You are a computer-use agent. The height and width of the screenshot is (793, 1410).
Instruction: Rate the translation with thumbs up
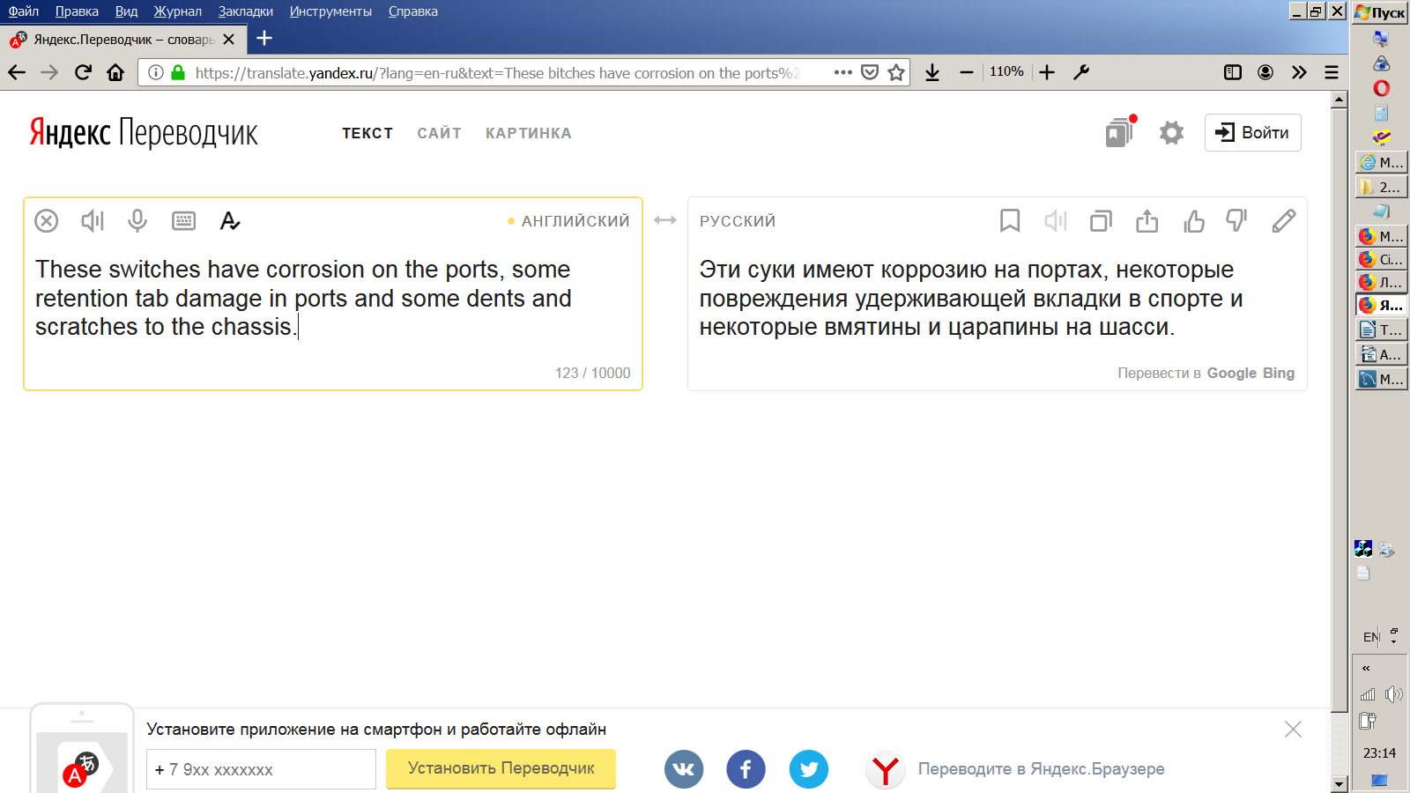point(1194,220)
